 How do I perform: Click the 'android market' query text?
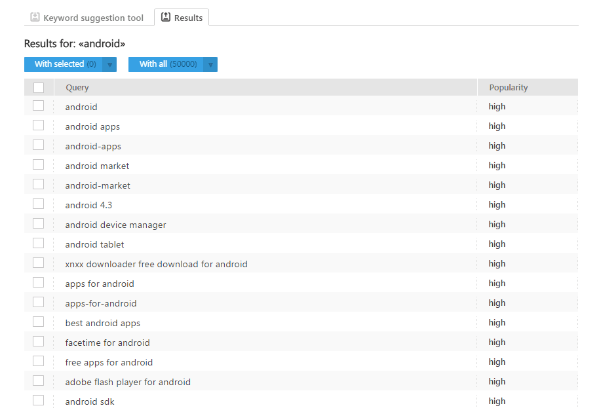[x=97, y=166]
